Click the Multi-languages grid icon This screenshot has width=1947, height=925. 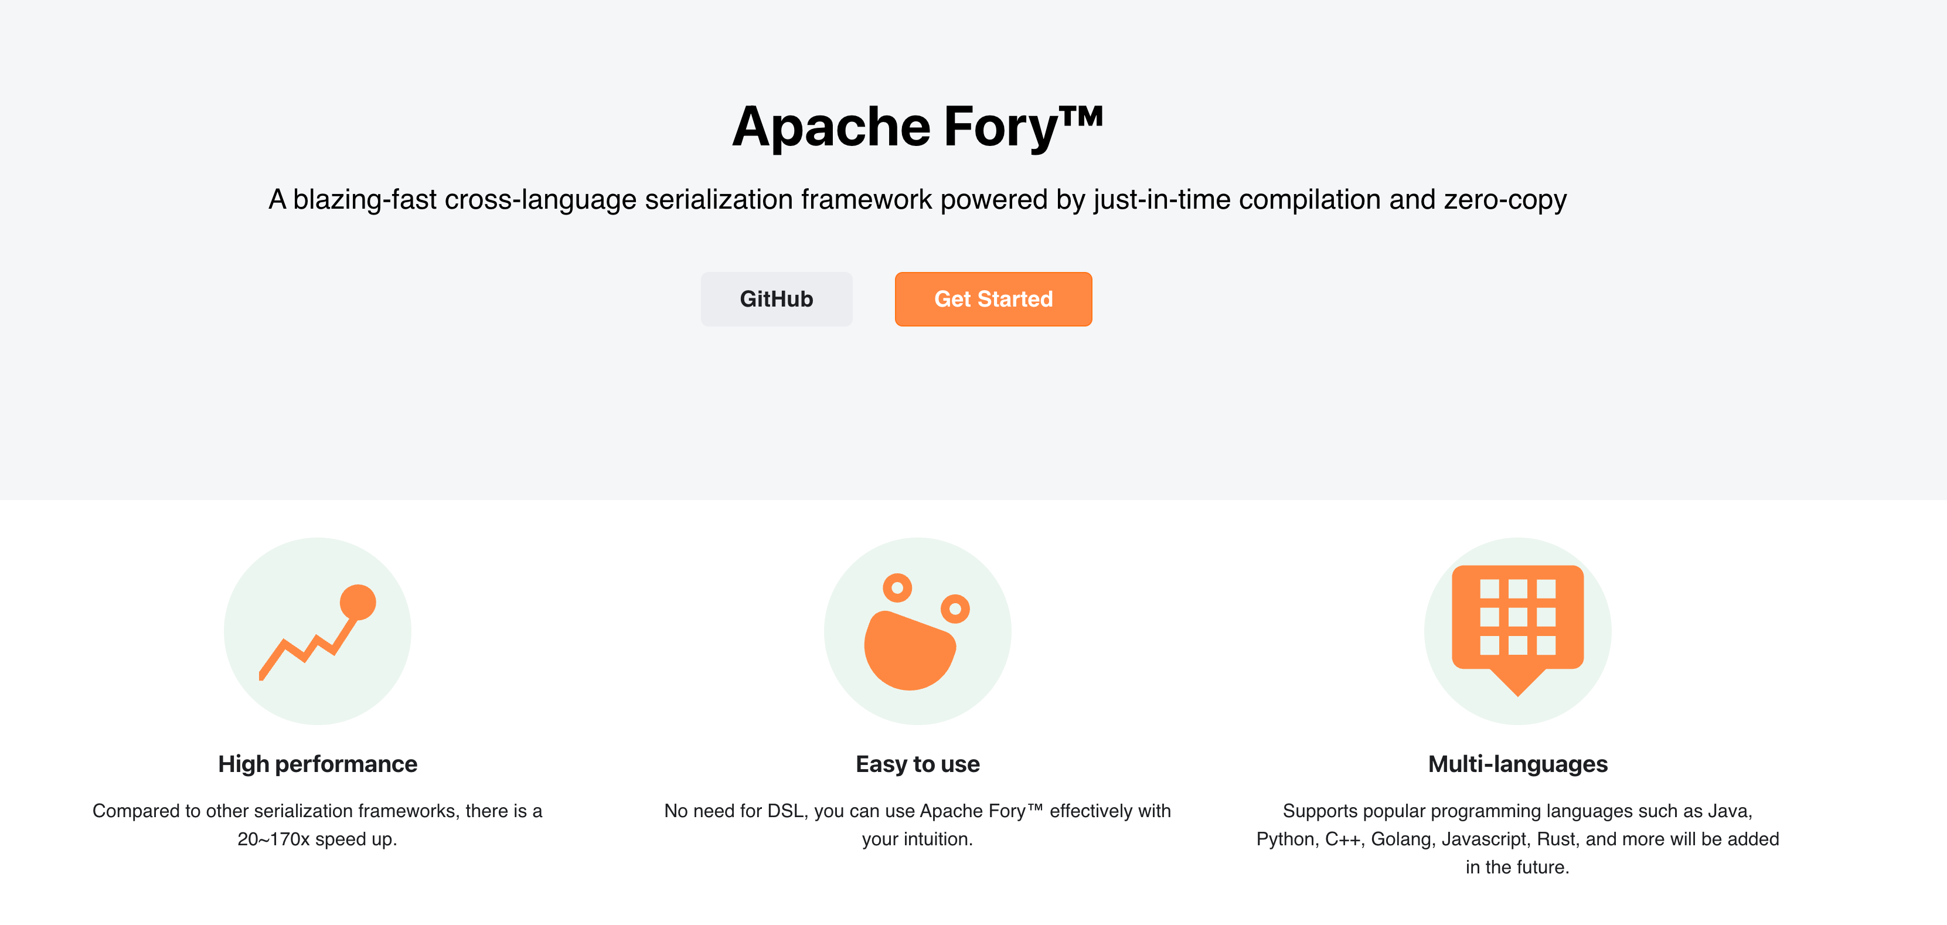(x=1518, y=631)
